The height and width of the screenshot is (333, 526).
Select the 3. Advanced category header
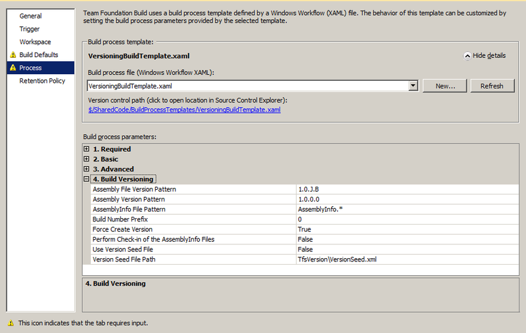pos(113,169)
